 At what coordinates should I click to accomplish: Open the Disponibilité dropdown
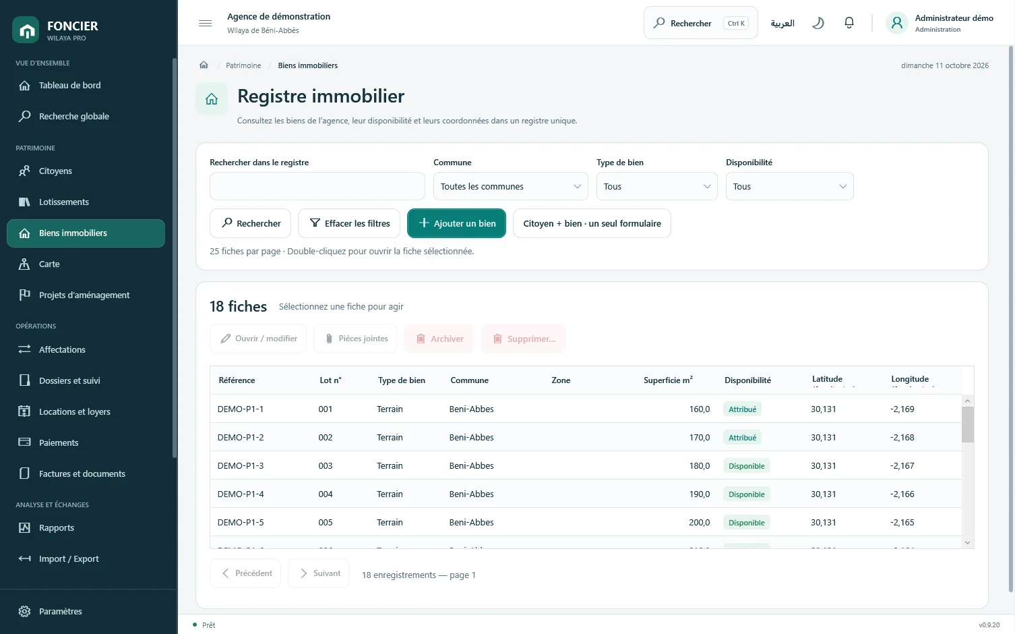(x=790, y=187)
